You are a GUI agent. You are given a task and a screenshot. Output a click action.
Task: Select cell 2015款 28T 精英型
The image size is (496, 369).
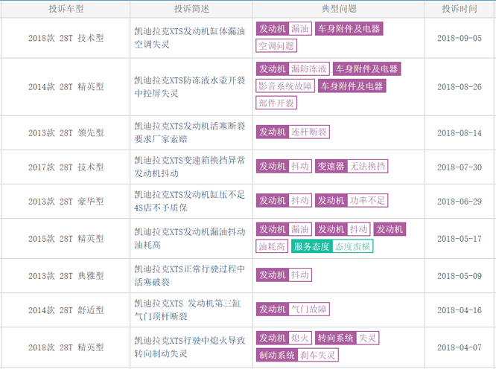(66, 239)
